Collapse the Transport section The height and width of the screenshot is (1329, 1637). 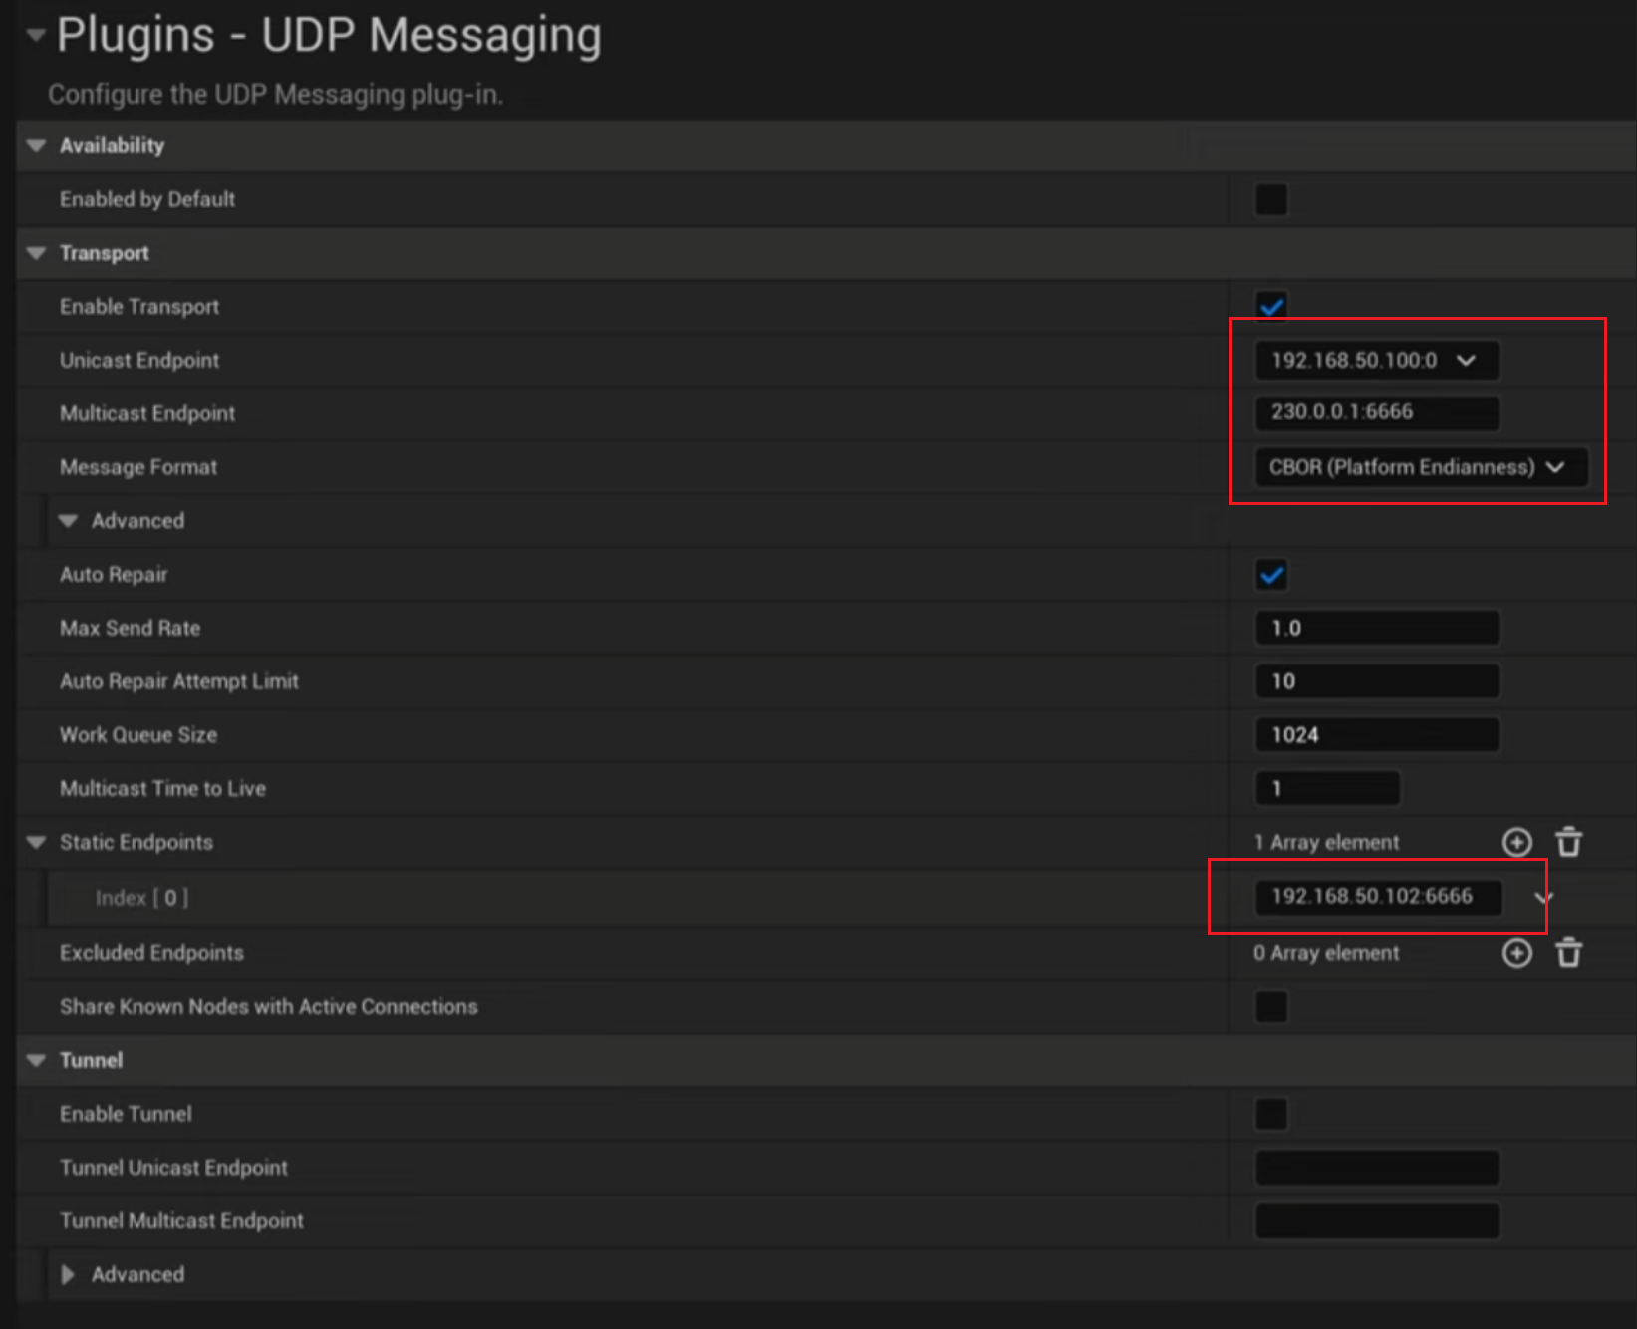pyautogui.click(x=36, y=253)
